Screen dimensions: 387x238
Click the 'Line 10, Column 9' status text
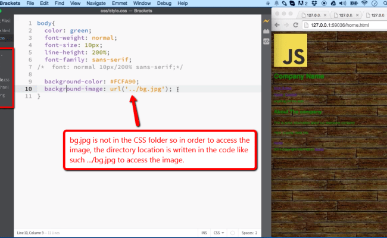point(30,233)
